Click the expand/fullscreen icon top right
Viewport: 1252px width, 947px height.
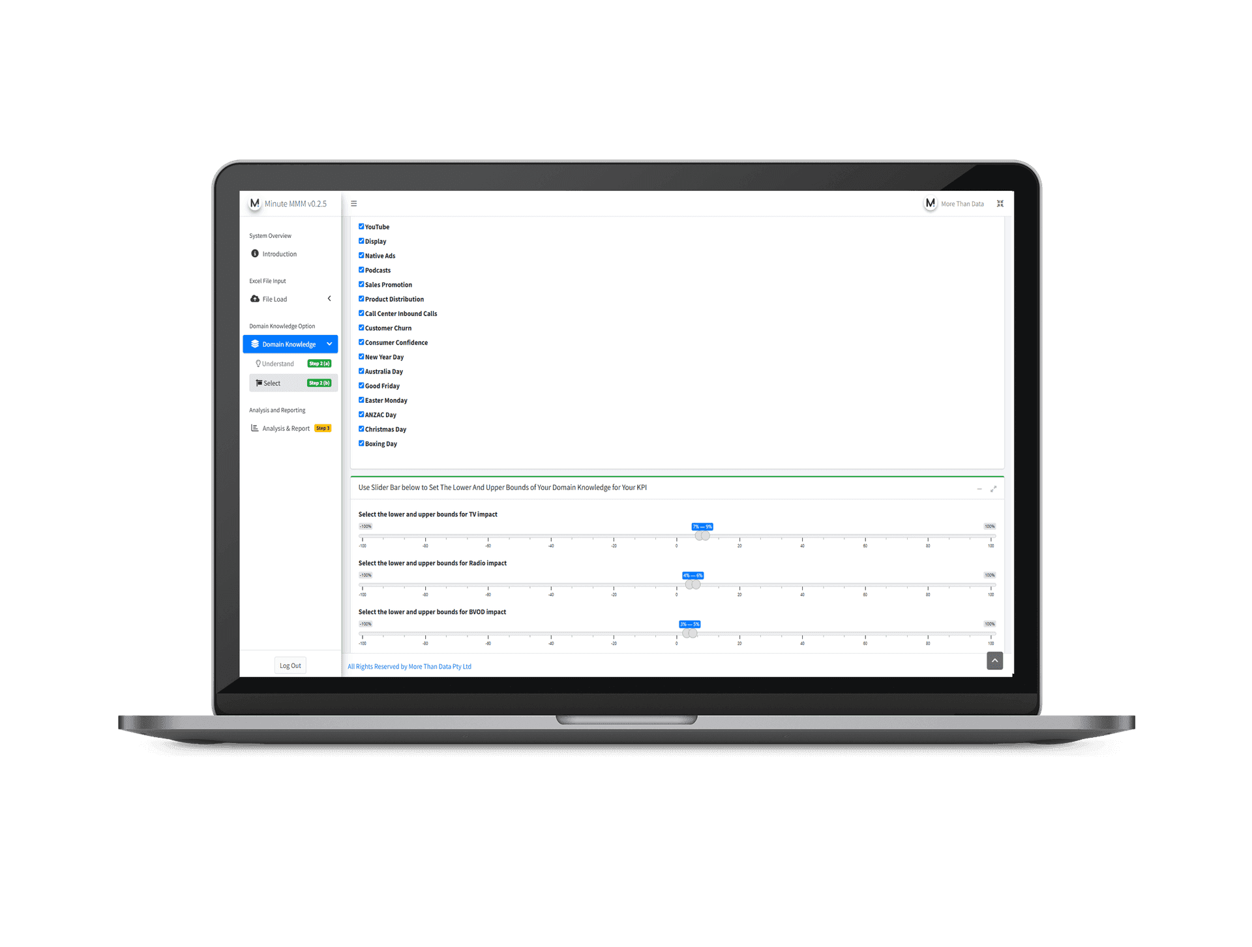[x=1000, y=204]
